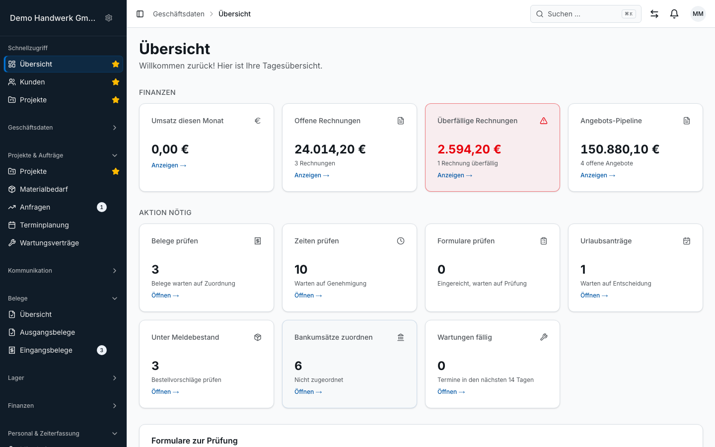Click the Formulare zur Prüfung heading

(195, 441)
